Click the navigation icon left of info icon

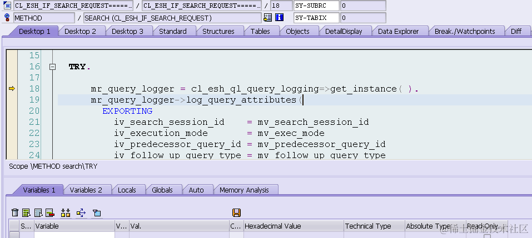click(268, 18)
